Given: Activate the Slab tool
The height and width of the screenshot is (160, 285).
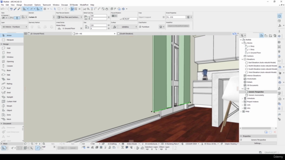Looking at the screenshot, I should coord(12,75).
